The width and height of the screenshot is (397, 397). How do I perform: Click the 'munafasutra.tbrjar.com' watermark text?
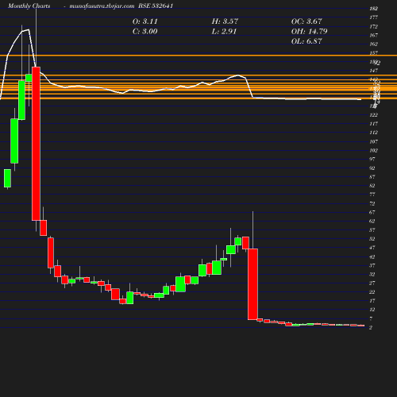(102, 6)
